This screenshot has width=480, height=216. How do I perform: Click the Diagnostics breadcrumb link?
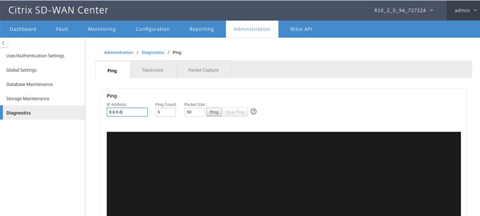(x=153, y=52)
